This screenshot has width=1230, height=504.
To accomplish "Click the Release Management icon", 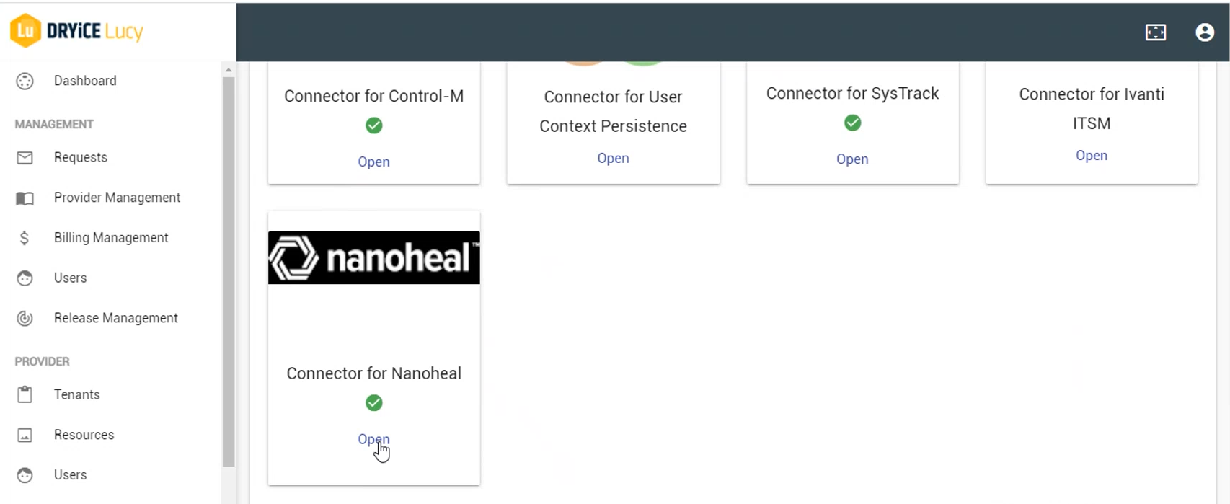I will (x=25, y=318).
